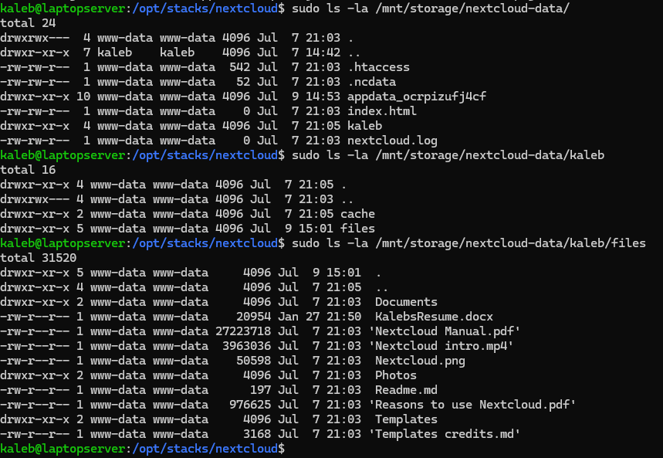Image resolution: width=663 pixels, height=458 pixels.
Task: Click the Readme.md filename
Action: pos(406,390)
